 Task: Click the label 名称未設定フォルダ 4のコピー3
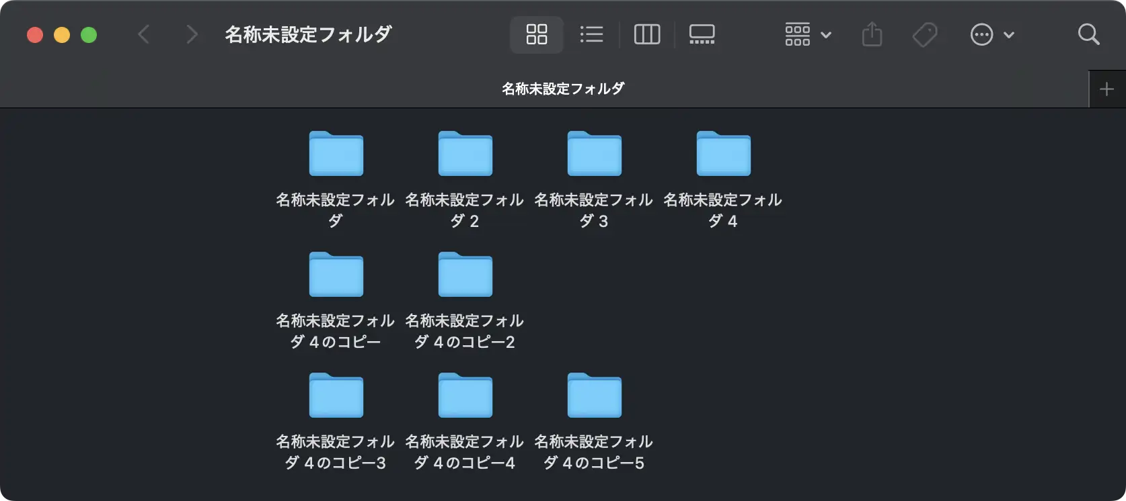click(x=335, y=452)
